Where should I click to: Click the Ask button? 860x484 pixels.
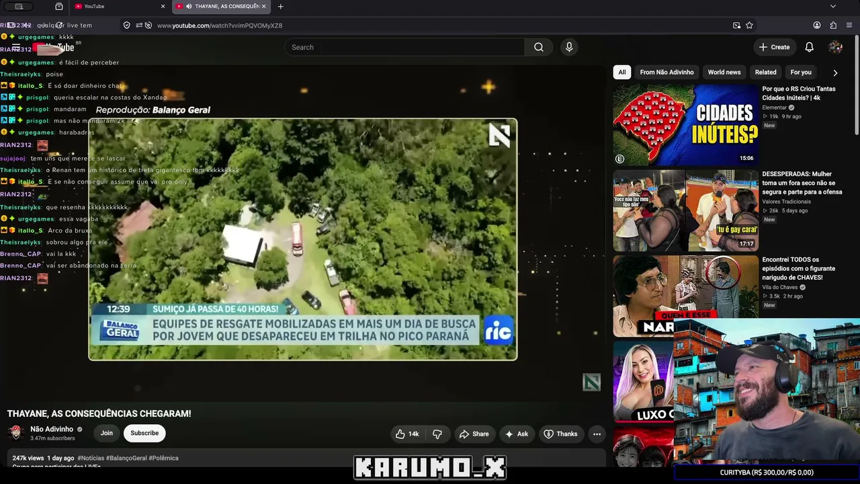pos(517,434)
